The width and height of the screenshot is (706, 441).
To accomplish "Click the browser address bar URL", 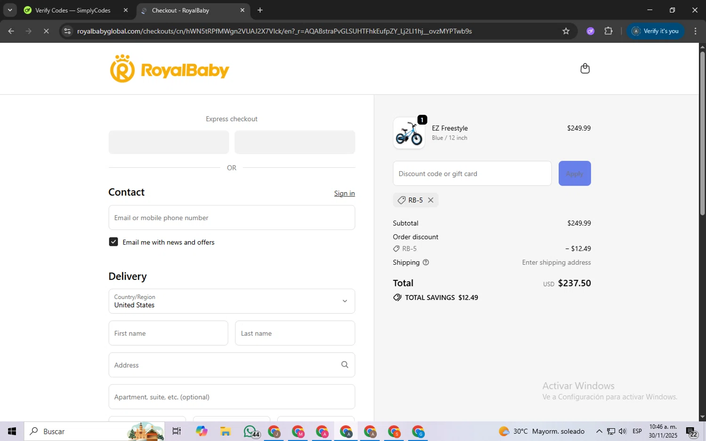I will pos(274,31).
